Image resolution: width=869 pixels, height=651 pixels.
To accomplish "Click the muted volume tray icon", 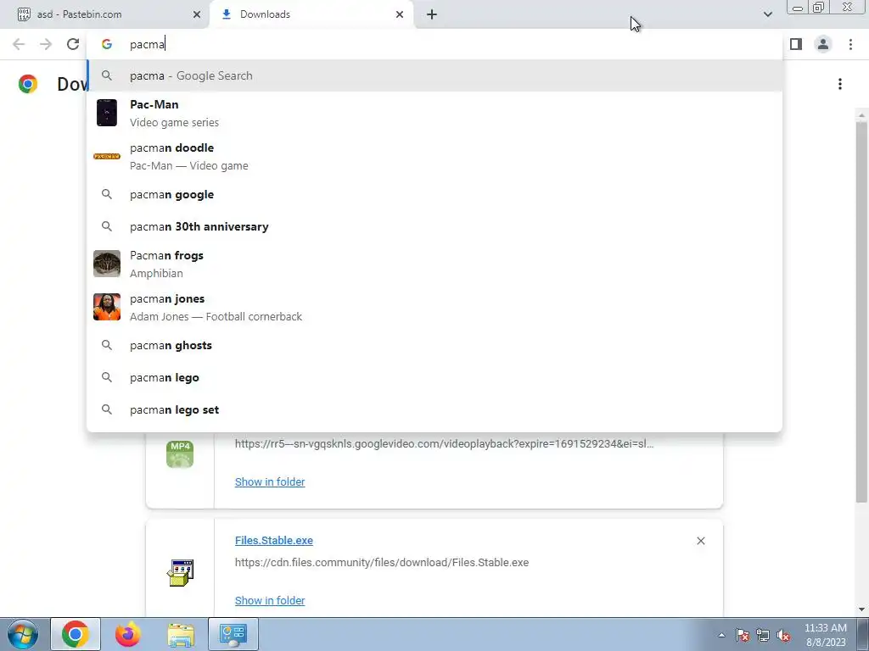I will coord(783,636).
